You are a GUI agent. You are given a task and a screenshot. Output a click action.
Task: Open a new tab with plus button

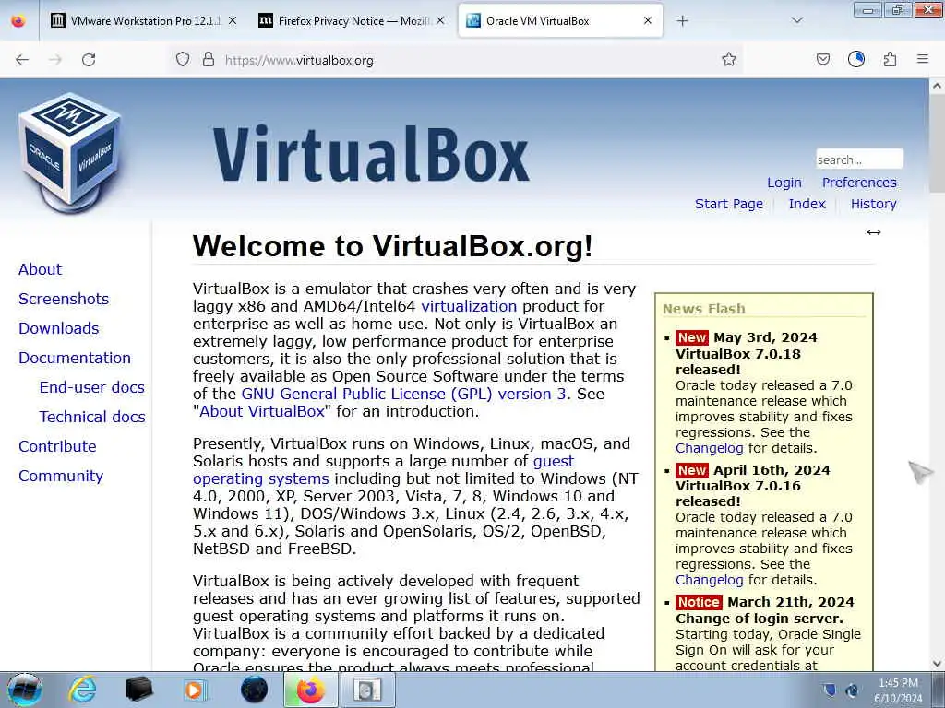point(682,21)
